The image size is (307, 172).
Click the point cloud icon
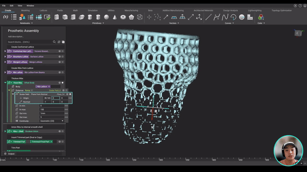click(x=157, y=17)
